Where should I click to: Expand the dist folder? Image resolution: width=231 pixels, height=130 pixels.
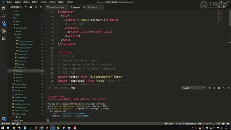pos(16,11)
